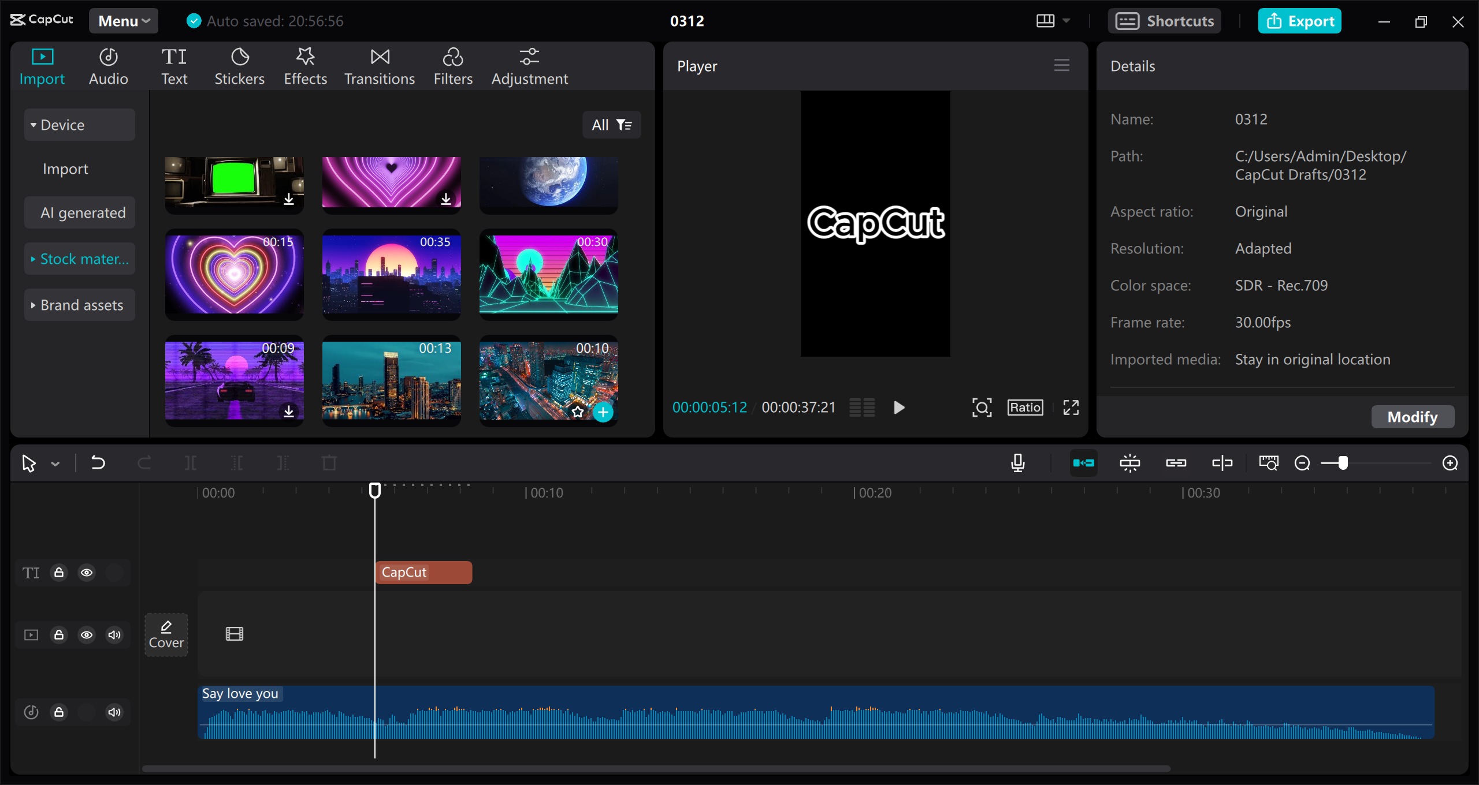The width and height of the screenshot is (1479, 785).
Task: Click the delete-right trim icon
Action: click(x=283, y=463)
